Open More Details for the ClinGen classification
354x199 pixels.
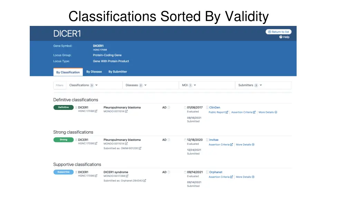point(267,112)
